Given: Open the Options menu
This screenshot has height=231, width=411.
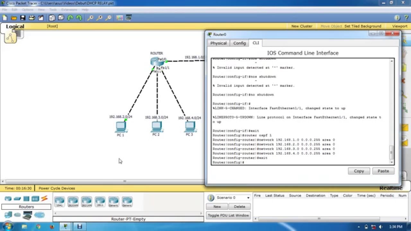Looking at the screenshot, I should tap(28, 10).
